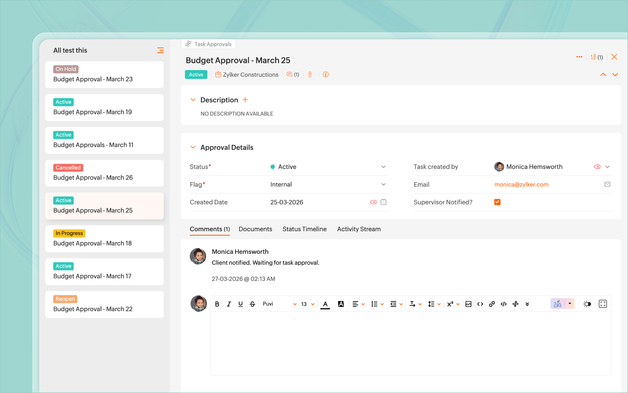The height and width of the screenshot is (393, 628).
Task: Expand editor to fullscreen mode
Action: (602, 304)
